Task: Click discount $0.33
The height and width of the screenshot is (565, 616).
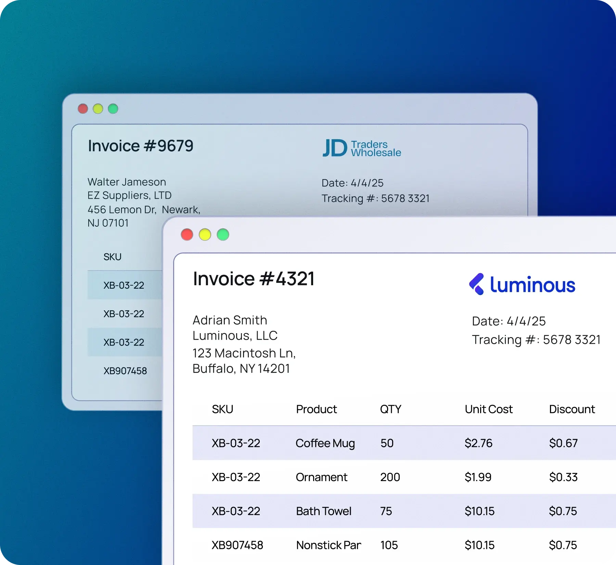Action: tap(563, 477)
